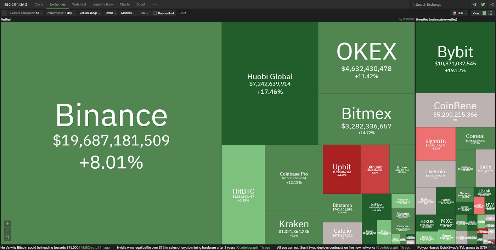Switch to heatmap view icon
496x250 pixels.
click(484, 13)
